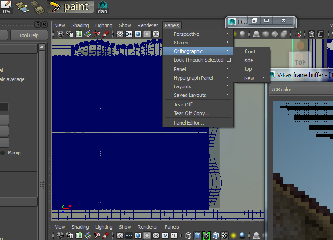333x240 pixels.
Task: Click the TOP view cube face
Action: point(300,62)
